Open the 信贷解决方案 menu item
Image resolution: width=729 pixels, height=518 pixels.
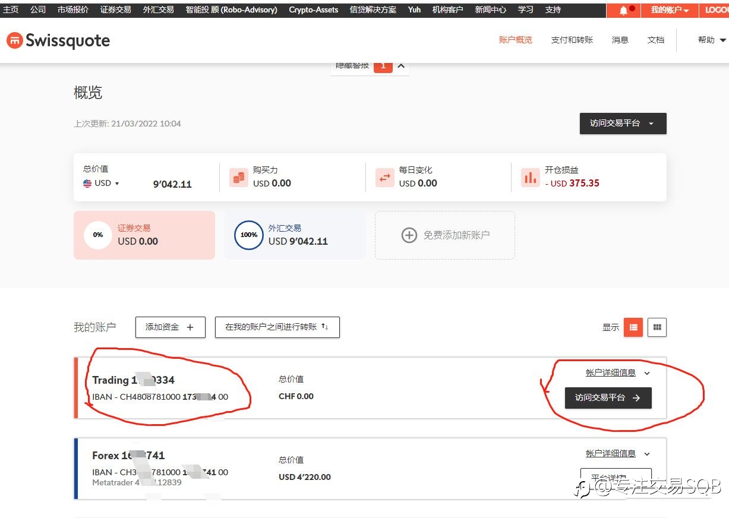[x=373, y=10]
